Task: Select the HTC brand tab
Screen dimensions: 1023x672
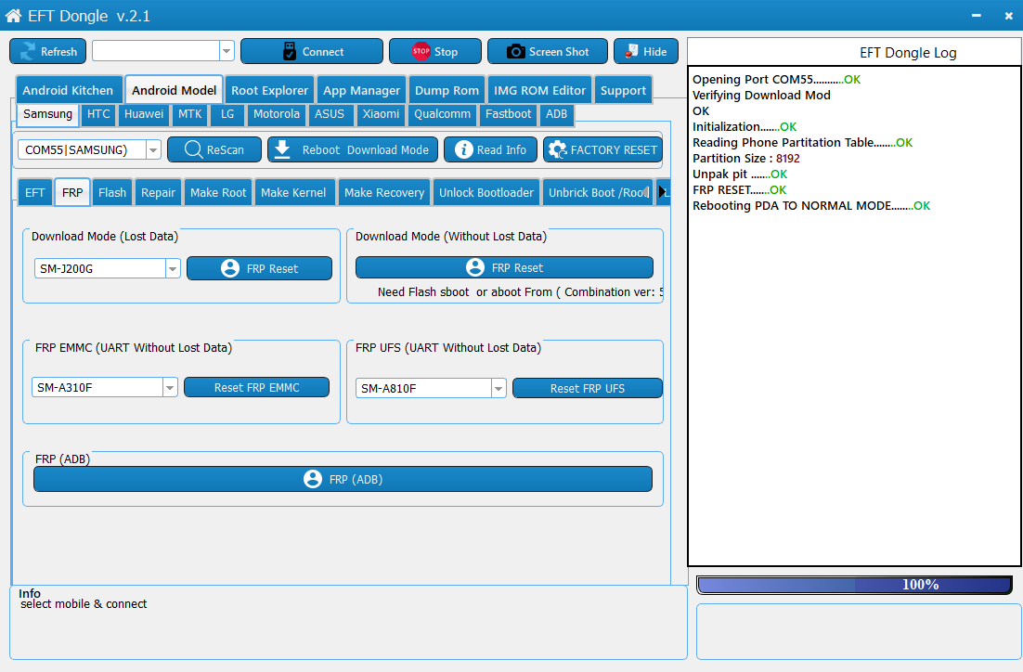Action: pos(98,113)
